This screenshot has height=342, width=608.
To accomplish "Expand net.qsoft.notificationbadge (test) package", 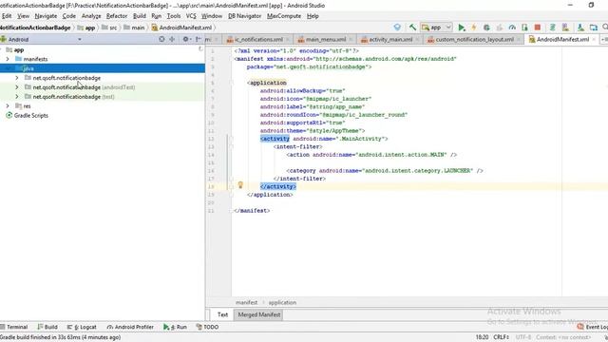I will (17, 97).
